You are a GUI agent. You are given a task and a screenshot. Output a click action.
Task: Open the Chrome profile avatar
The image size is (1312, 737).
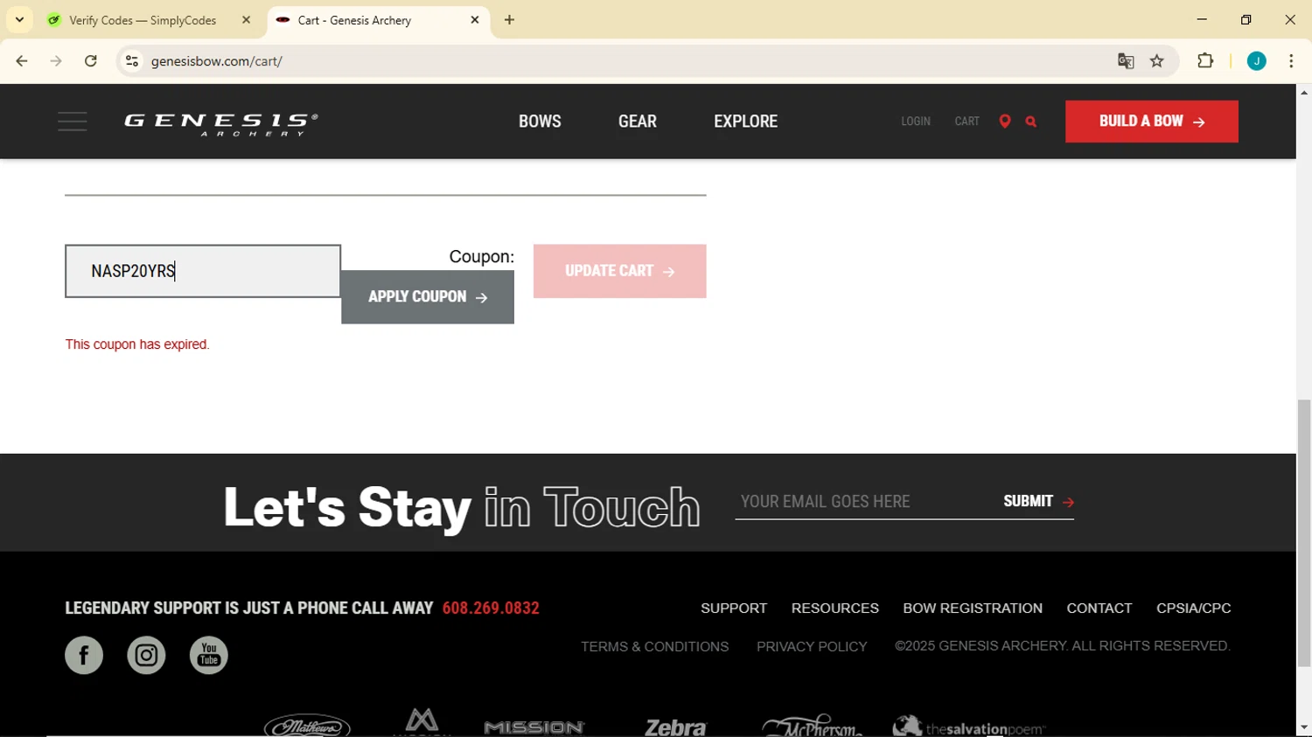tap(1257, 61)
